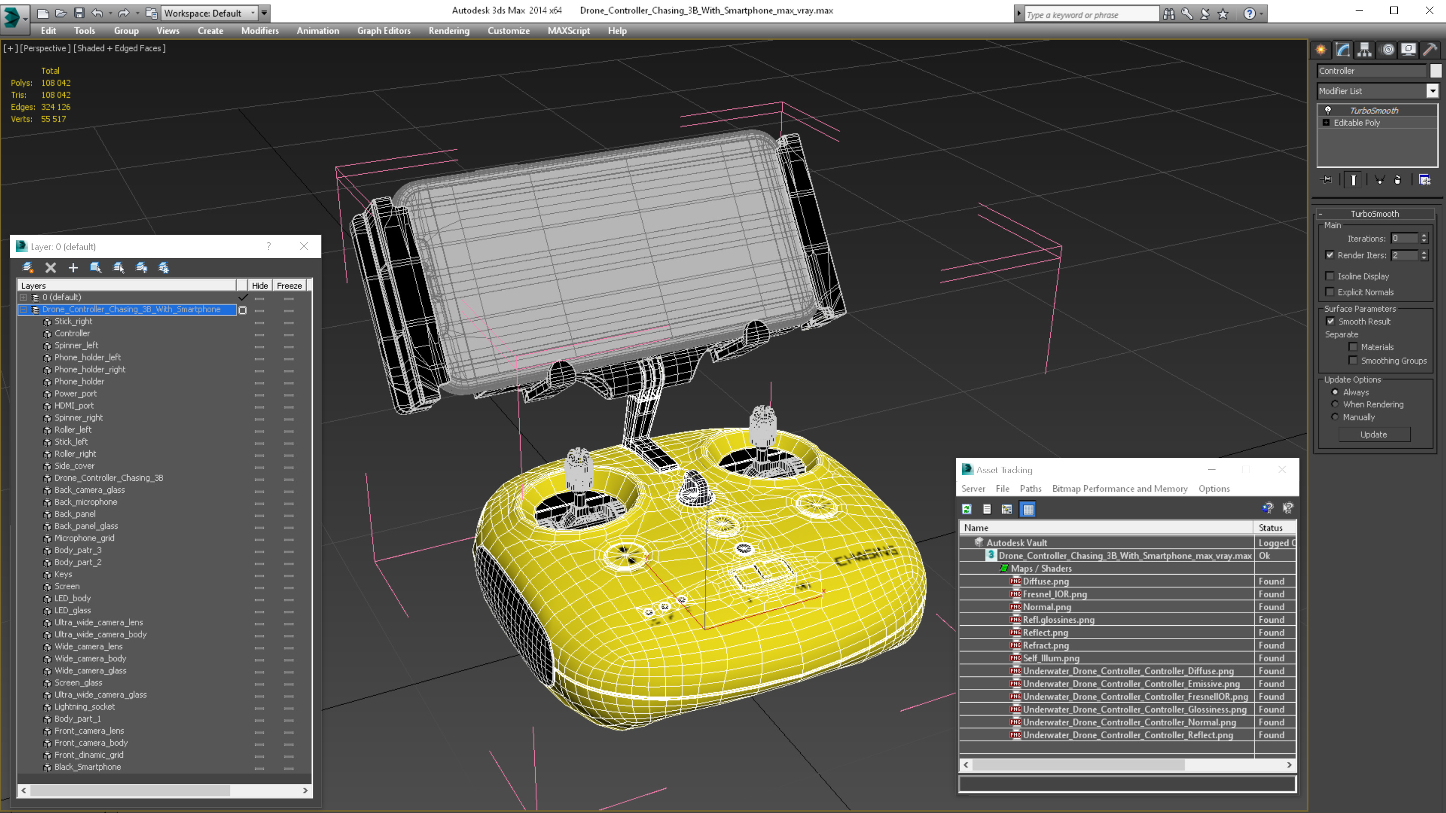This screenshot has width=1446, height=813.
Task: Click the object color swatch next to Controller name
Action: click(1435, 71)
